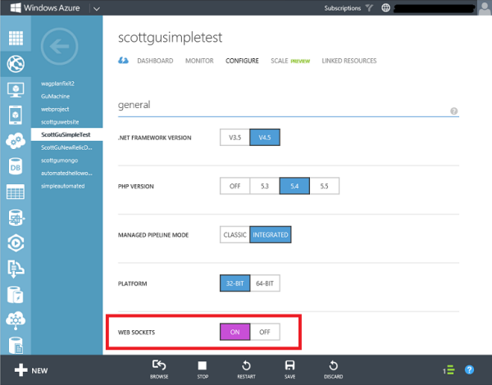Screen dimensions: 492x385
Task: Open the Virtual Machines monitor icon
Action: point(16,90)
